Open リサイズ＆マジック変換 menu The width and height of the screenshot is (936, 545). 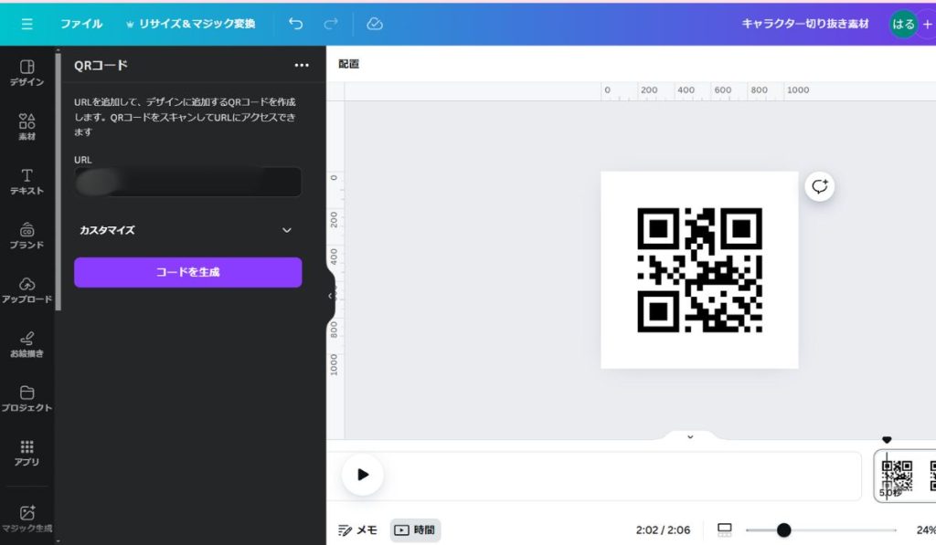tap(190, 24)
